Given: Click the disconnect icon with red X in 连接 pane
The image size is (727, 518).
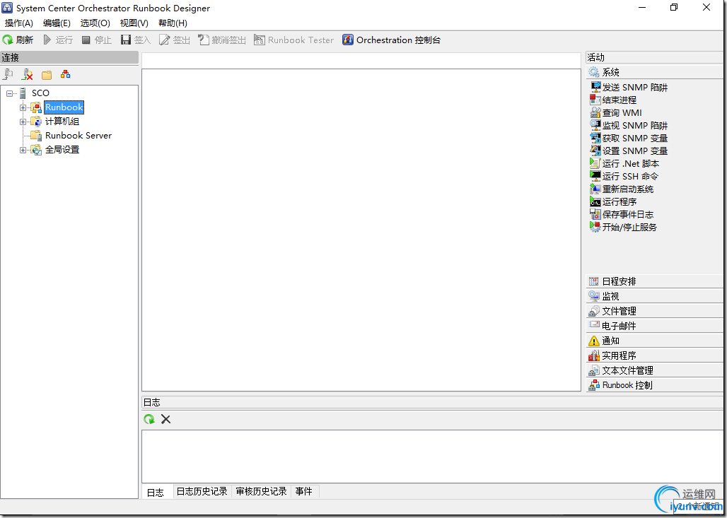Looking at the screenshot, I should [x=28, y=75].
